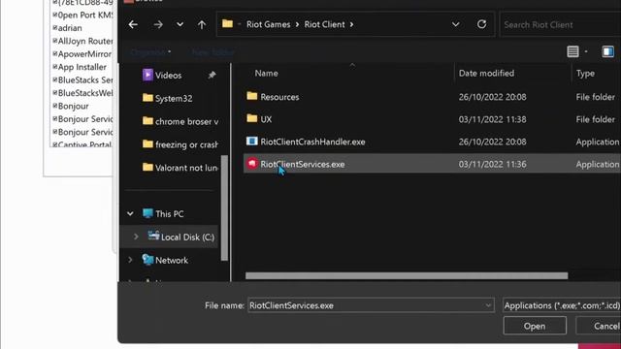Screen dimensions: 621x349
Task: Expand the Network tree node
Action: [130, 260]
